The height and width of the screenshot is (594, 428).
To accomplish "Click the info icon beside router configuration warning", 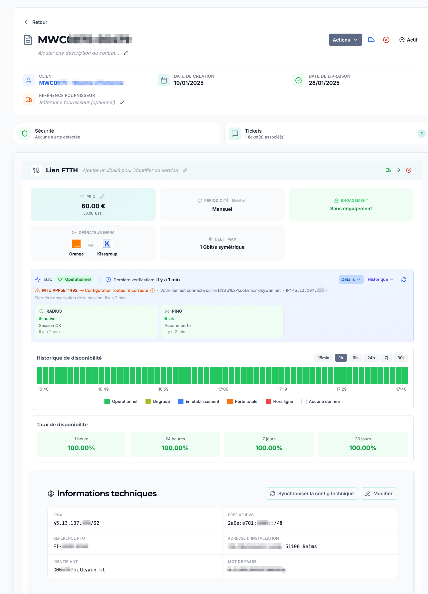I will [x=152, y=290].
